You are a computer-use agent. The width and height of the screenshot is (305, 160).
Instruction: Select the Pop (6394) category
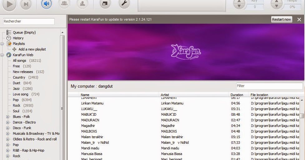point(22,100)
